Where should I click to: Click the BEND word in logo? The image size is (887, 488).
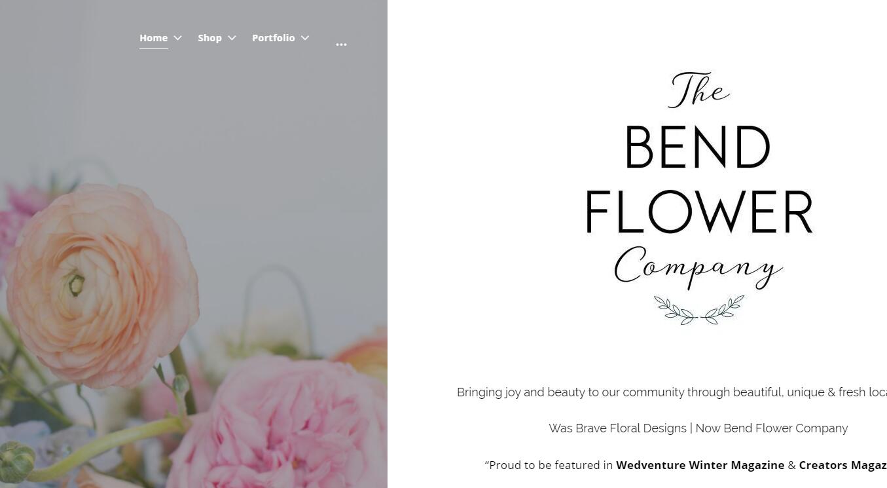[x=698, y=147]
